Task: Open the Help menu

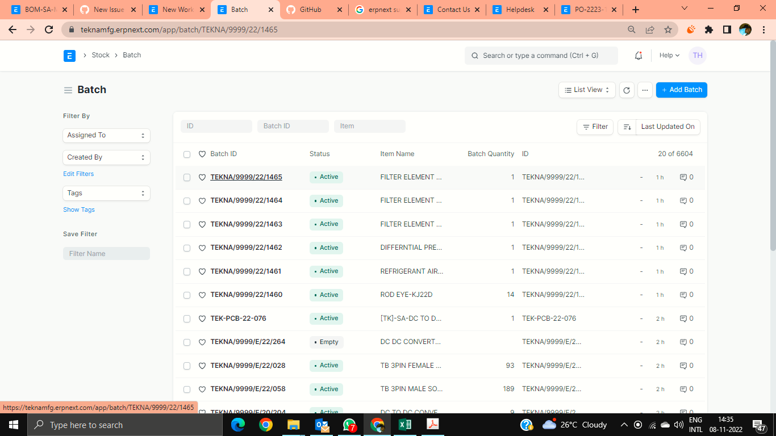Action: tap(669, 55)
